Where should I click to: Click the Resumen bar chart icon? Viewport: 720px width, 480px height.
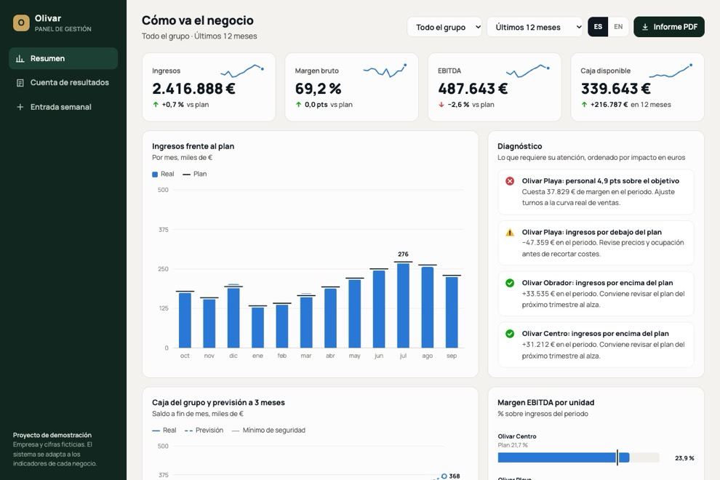[20, 59]
